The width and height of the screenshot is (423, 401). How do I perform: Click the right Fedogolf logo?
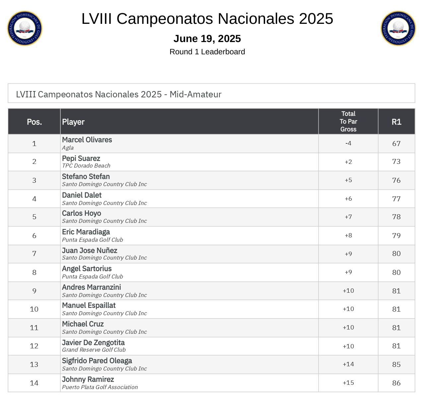coord(398,28)
